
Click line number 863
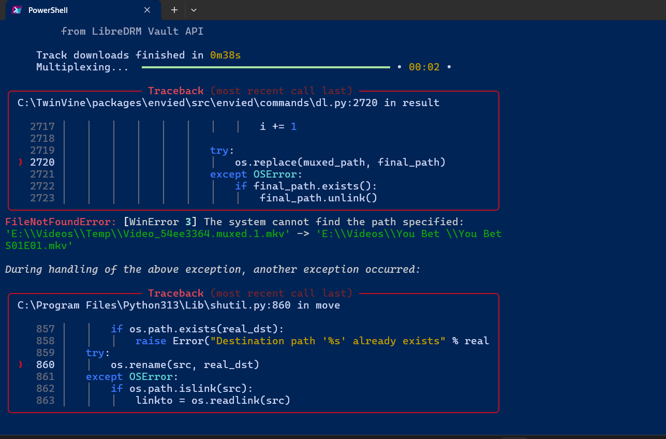point(46,400)
